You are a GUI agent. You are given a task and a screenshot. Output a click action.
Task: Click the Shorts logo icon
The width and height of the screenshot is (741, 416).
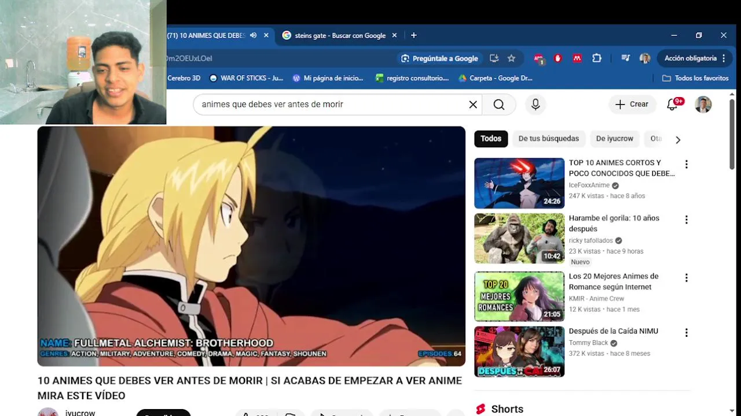click(480, 409)
